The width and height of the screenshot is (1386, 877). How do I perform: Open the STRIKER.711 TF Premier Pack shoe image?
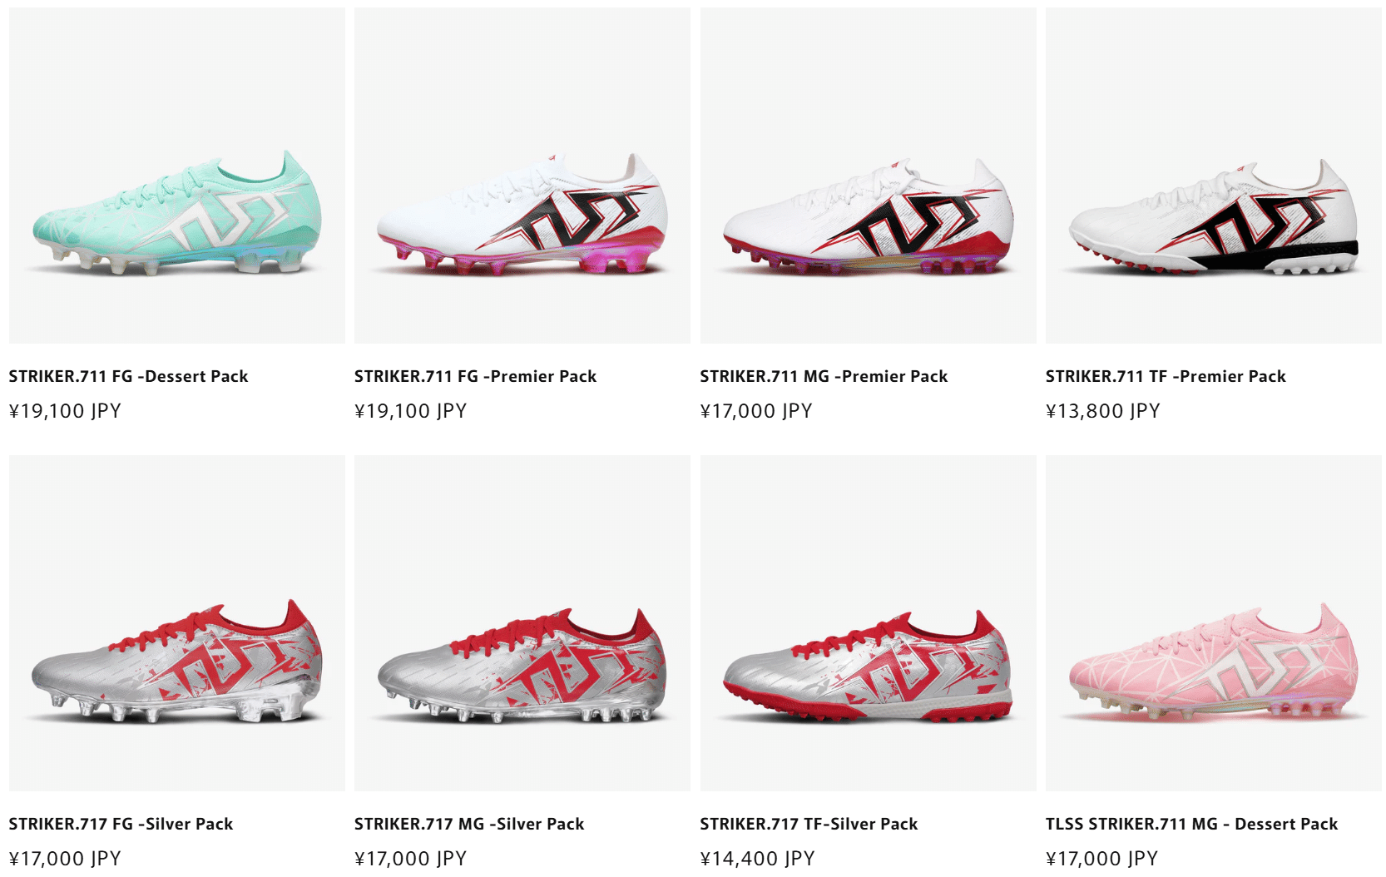click(x=1214, y=176)
